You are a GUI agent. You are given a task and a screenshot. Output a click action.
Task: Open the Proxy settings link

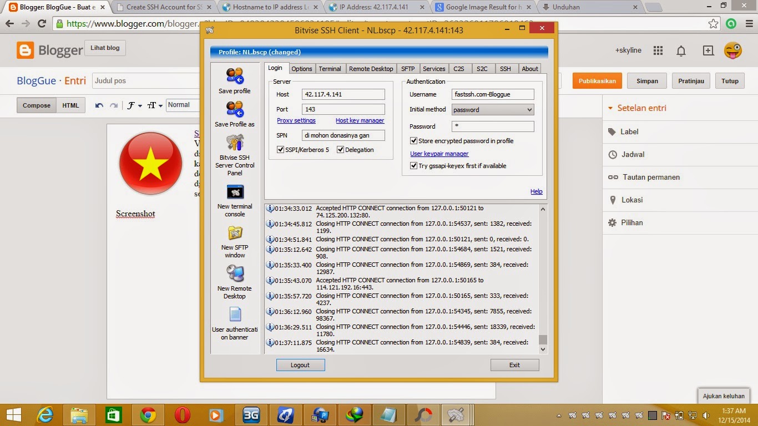coord(296,120)
